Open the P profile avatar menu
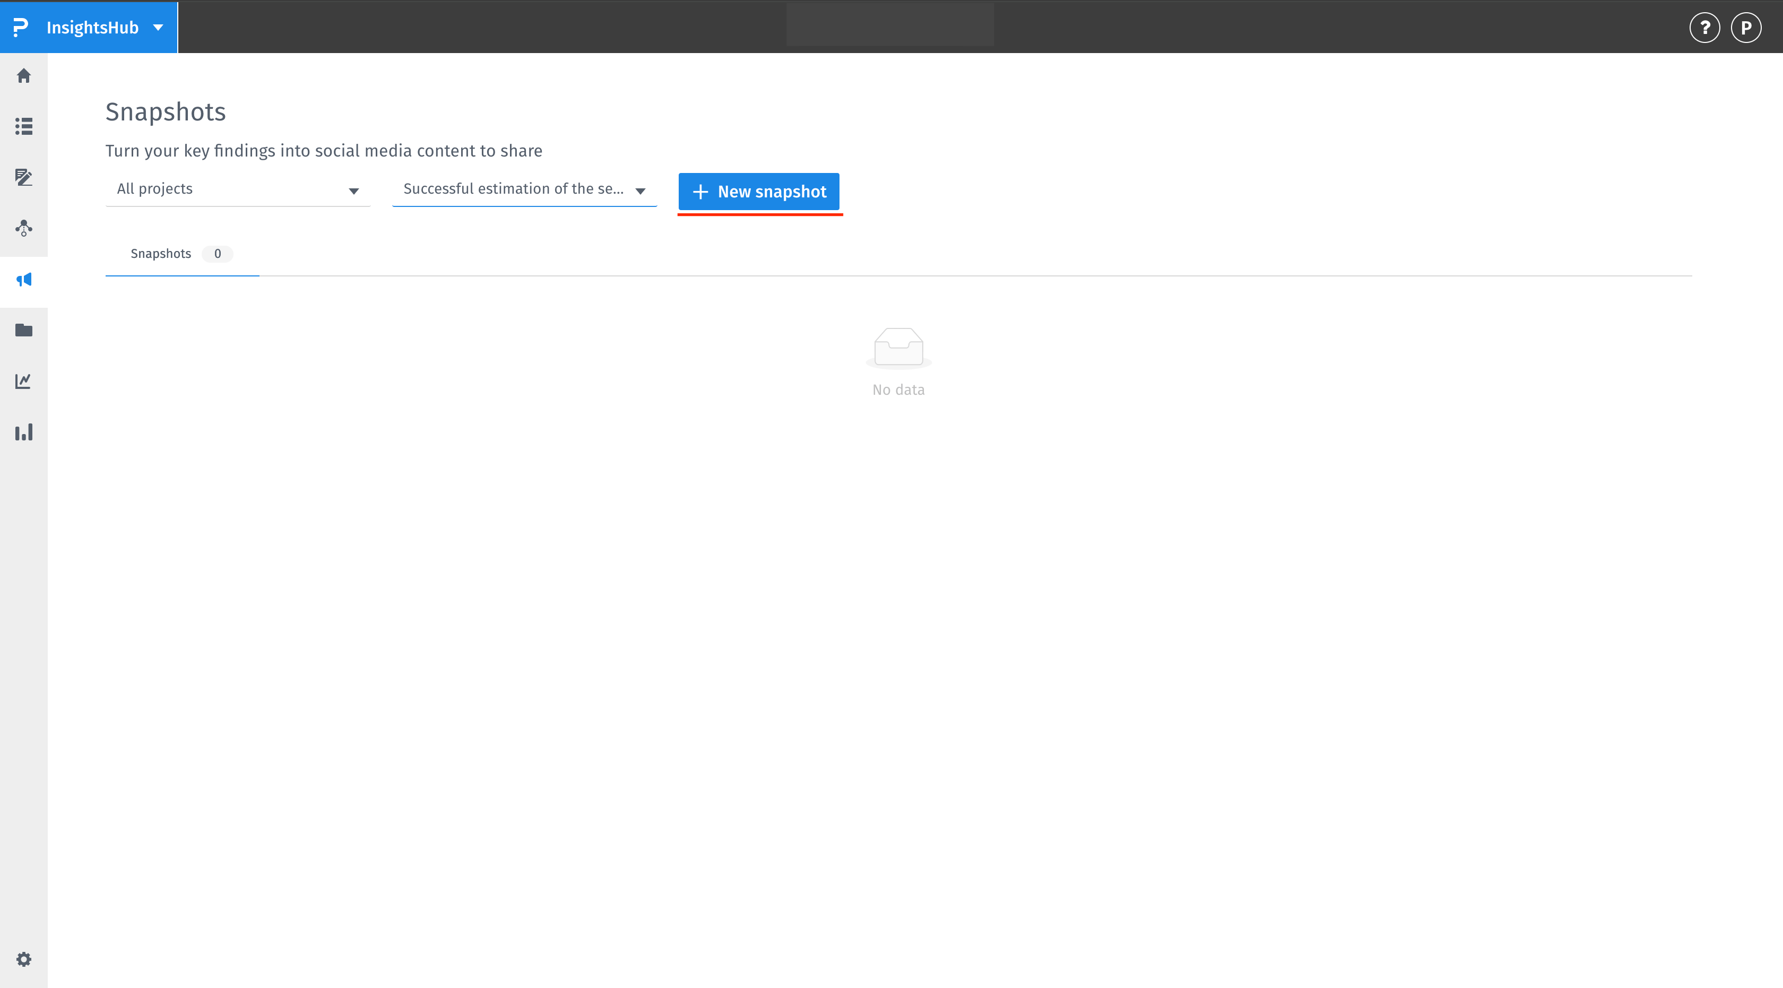This screenshot has width=1783, height=988. tap(1746, 28)
